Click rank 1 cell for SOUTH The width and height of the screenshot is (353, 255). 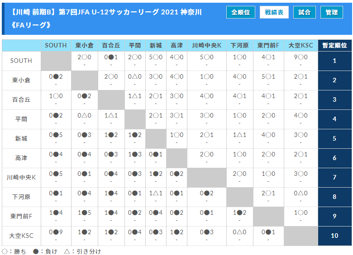click(334, 61)
